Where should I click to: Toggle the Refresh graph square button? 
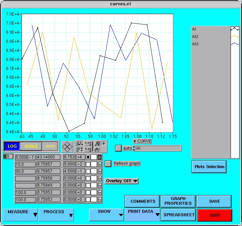click(x=108, y=164)
